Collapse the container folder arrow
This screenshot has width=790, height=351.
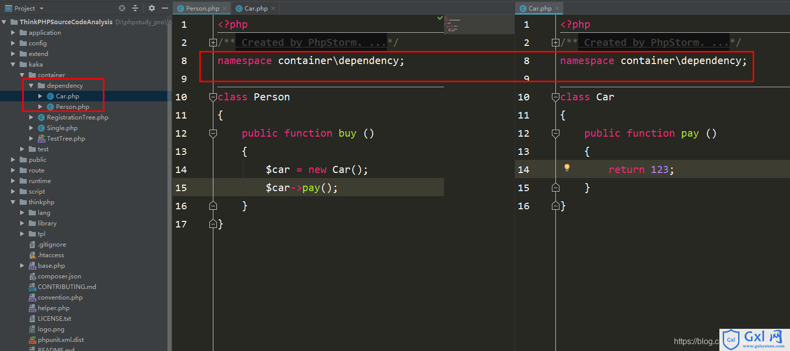22,75
